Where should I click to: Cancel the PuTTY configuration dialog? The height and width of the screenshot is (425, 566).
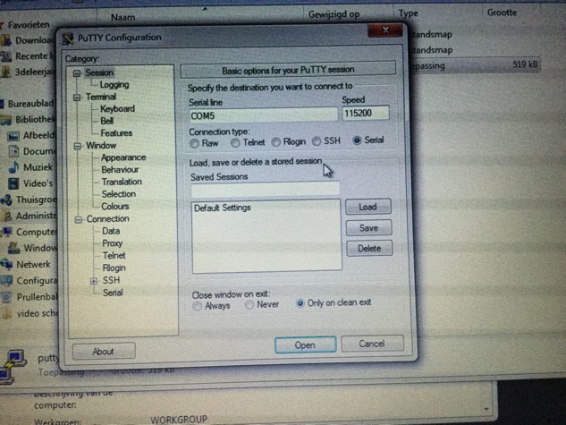(x=372, y=344)
